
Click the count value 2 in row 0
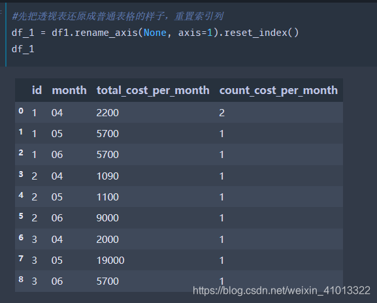[221, 113]
